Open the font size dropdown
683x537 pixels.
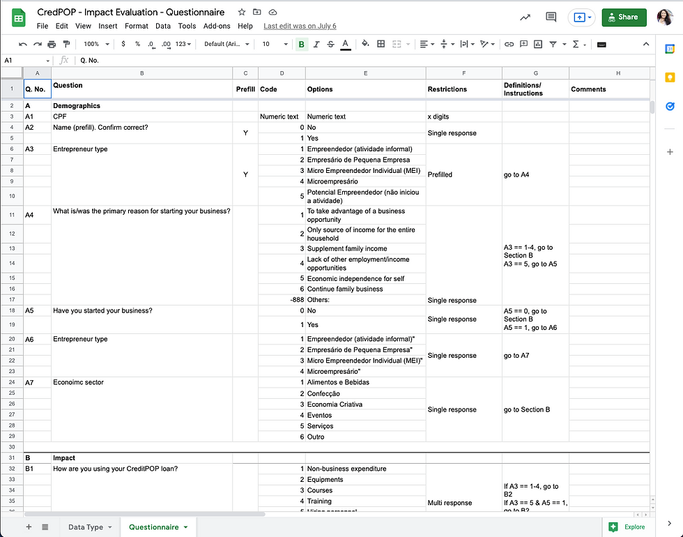pos(275,44)
